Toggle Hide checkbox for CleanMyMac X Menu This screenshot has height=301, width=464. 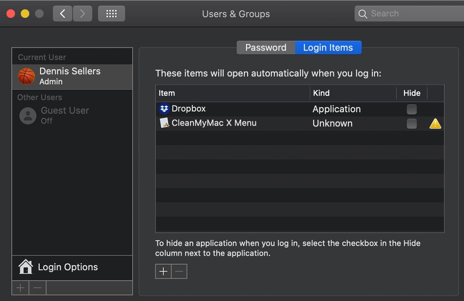411,124
